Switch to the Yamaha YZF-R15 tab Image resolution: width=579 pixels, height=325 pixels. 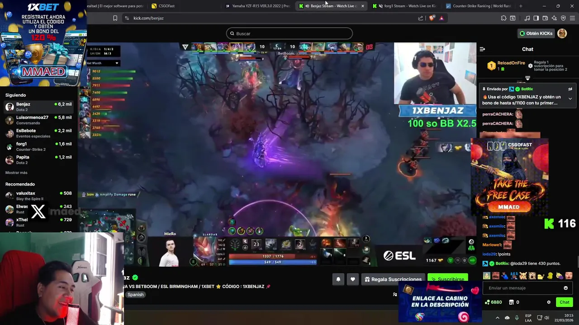pos(258,6)
